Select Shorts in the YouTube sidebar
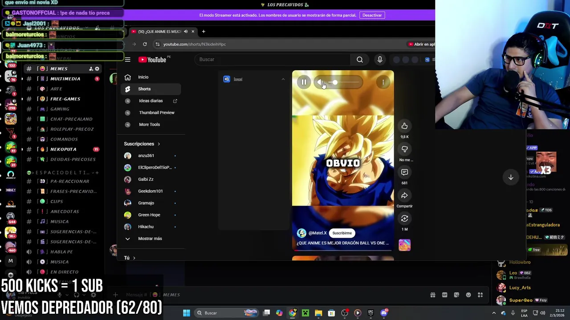The image size is (570, 320). tap(151, 89)
